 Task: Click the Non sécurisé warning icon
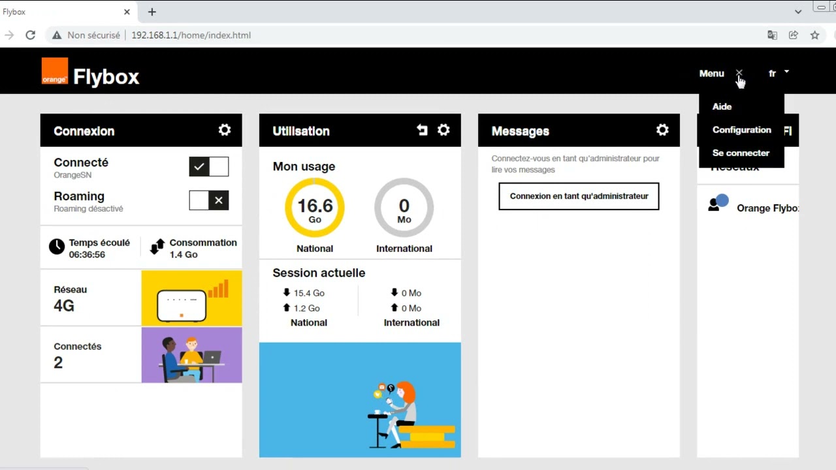[x=57, y=35]
